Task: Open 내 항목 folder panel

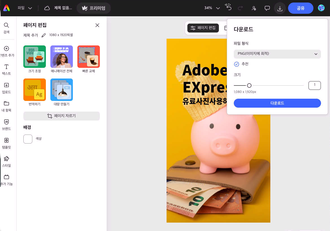Action: click(x=6, y=106)
